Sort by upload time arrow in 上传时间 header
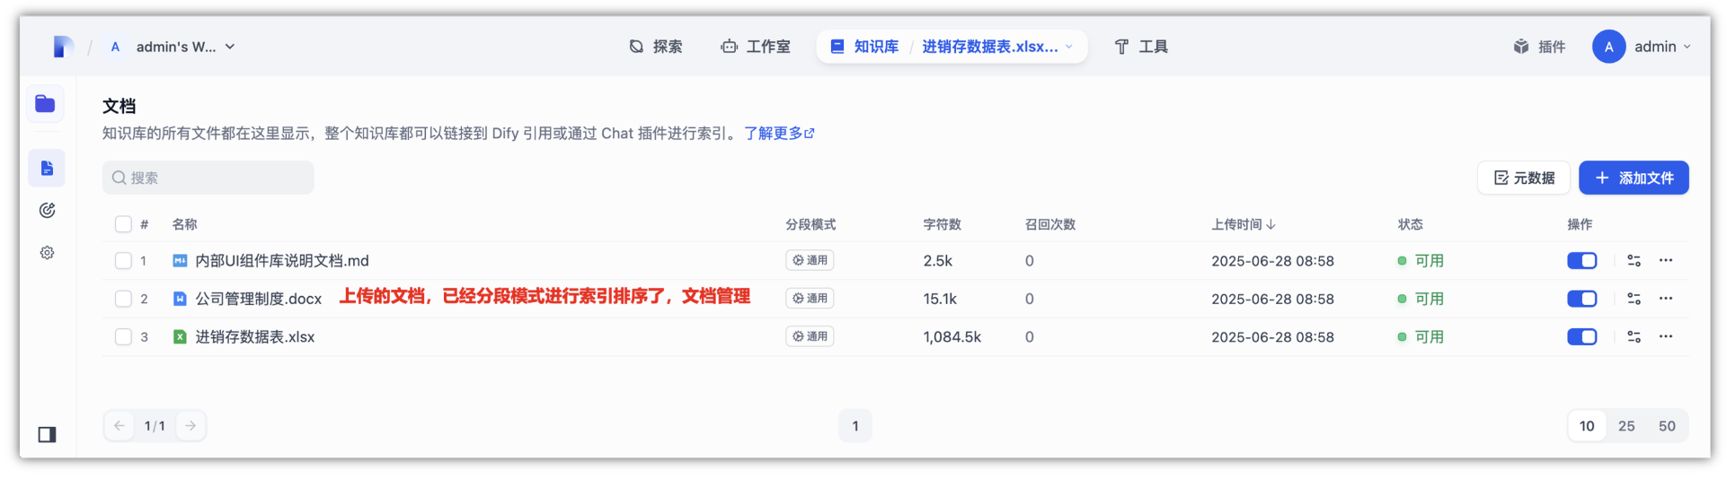The width and height of the screenshot is (1727, 479). [x=1271, y=224]
